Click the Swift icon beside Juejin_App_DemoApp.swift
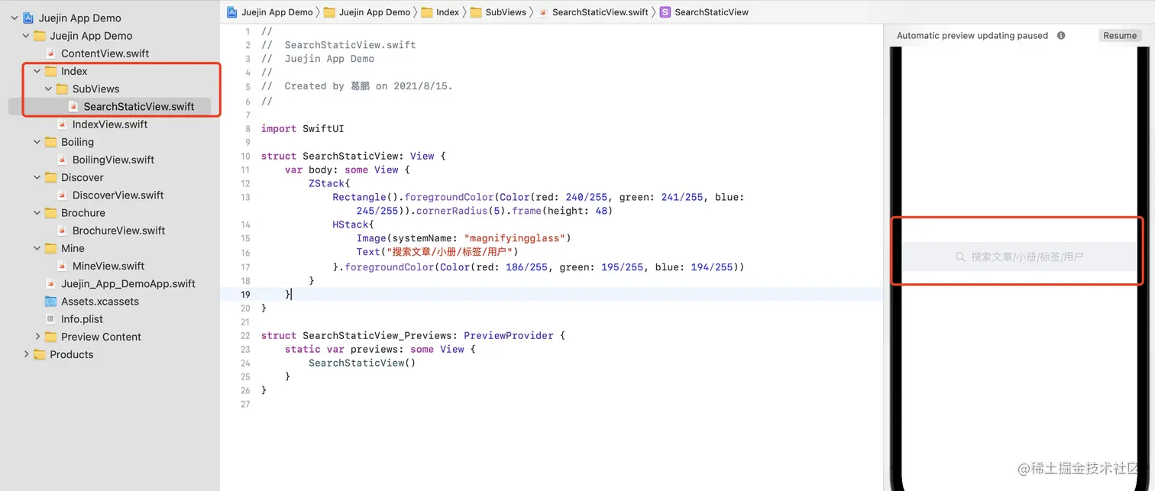 [50, 283]
